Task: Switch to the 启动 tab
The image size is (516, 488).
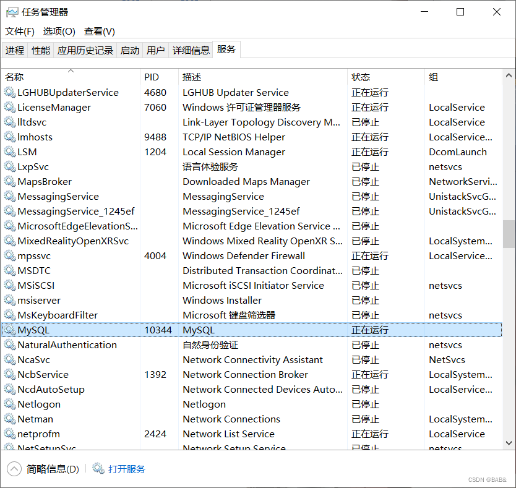Action: 130,50
